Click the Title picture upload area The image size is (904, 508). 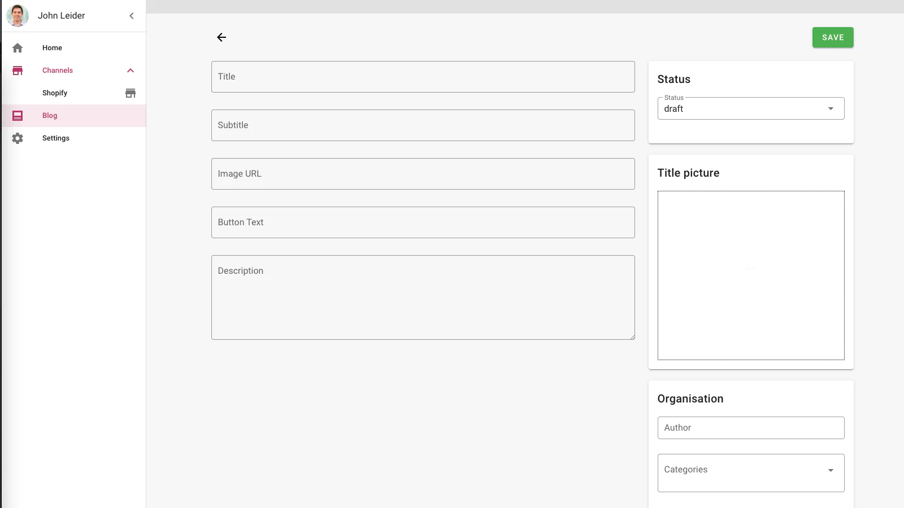[x=750, y=275]
